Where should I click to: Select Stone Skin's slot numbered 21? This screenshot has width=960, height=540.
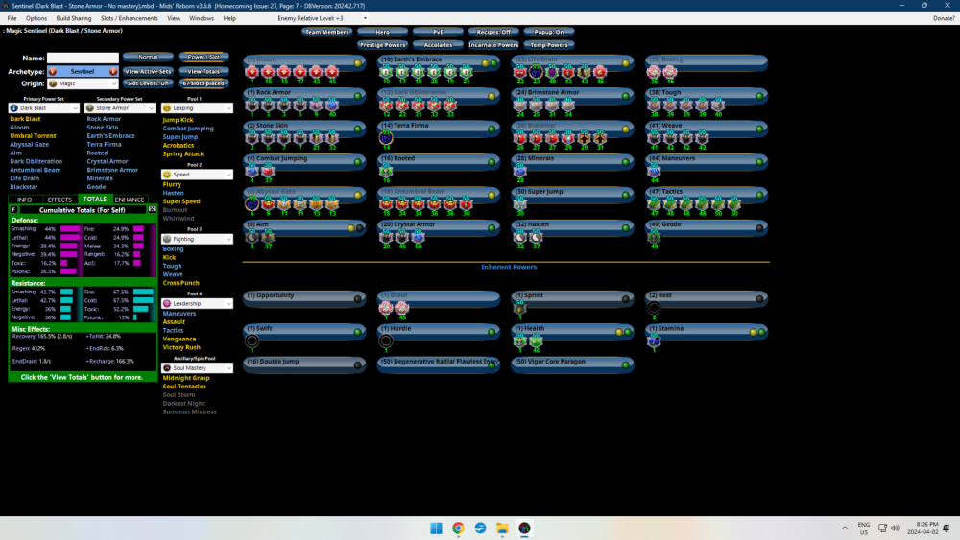[x=316, y=138]
